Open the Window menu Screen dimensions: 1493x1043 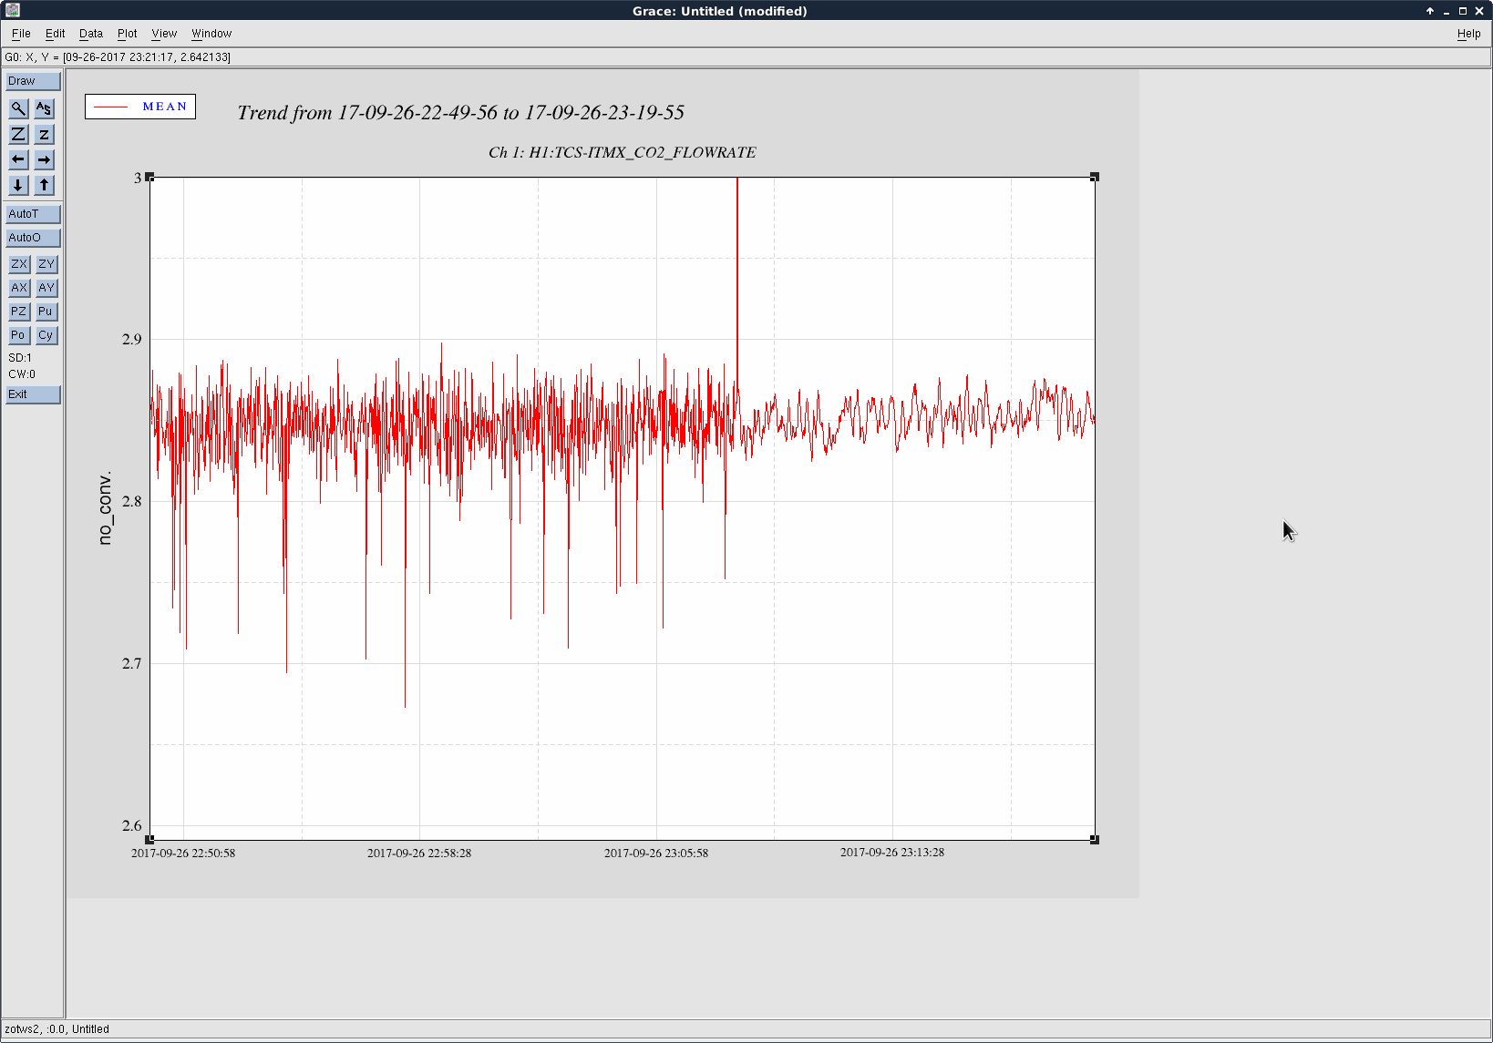tap(211, 34)
